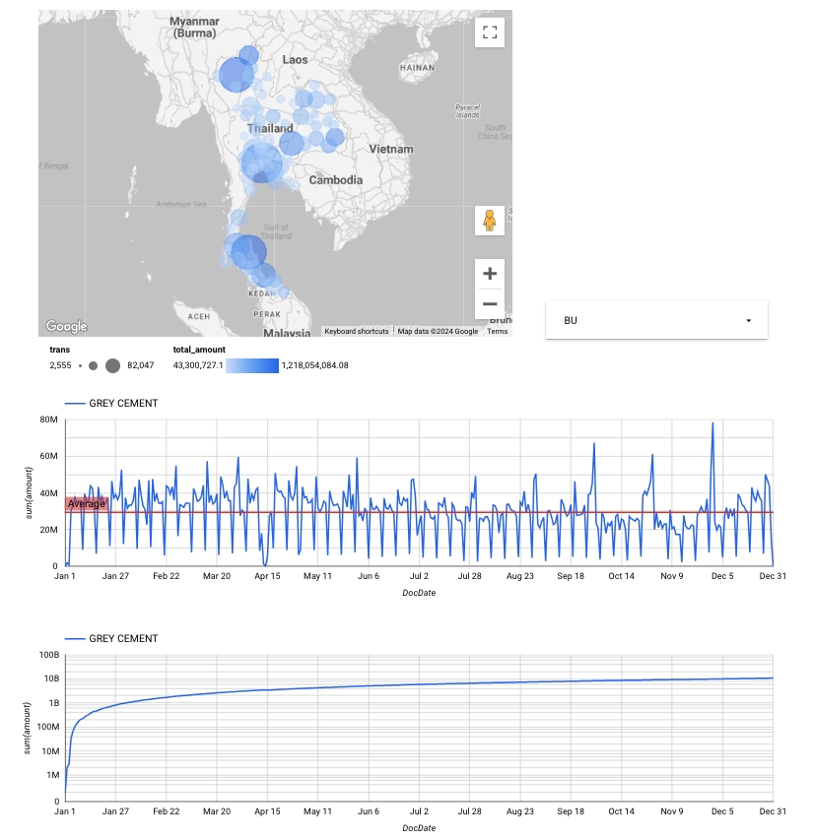
Task: Toggle fullscreen view on the map
Action: point(489,32)
